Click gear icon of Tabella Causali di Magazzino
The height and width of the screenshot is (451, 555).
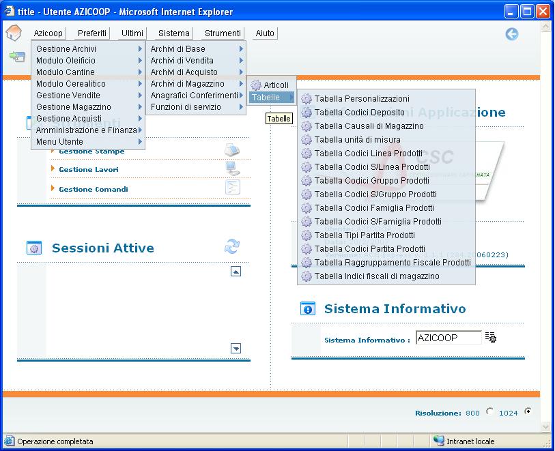tap(306, 126)
